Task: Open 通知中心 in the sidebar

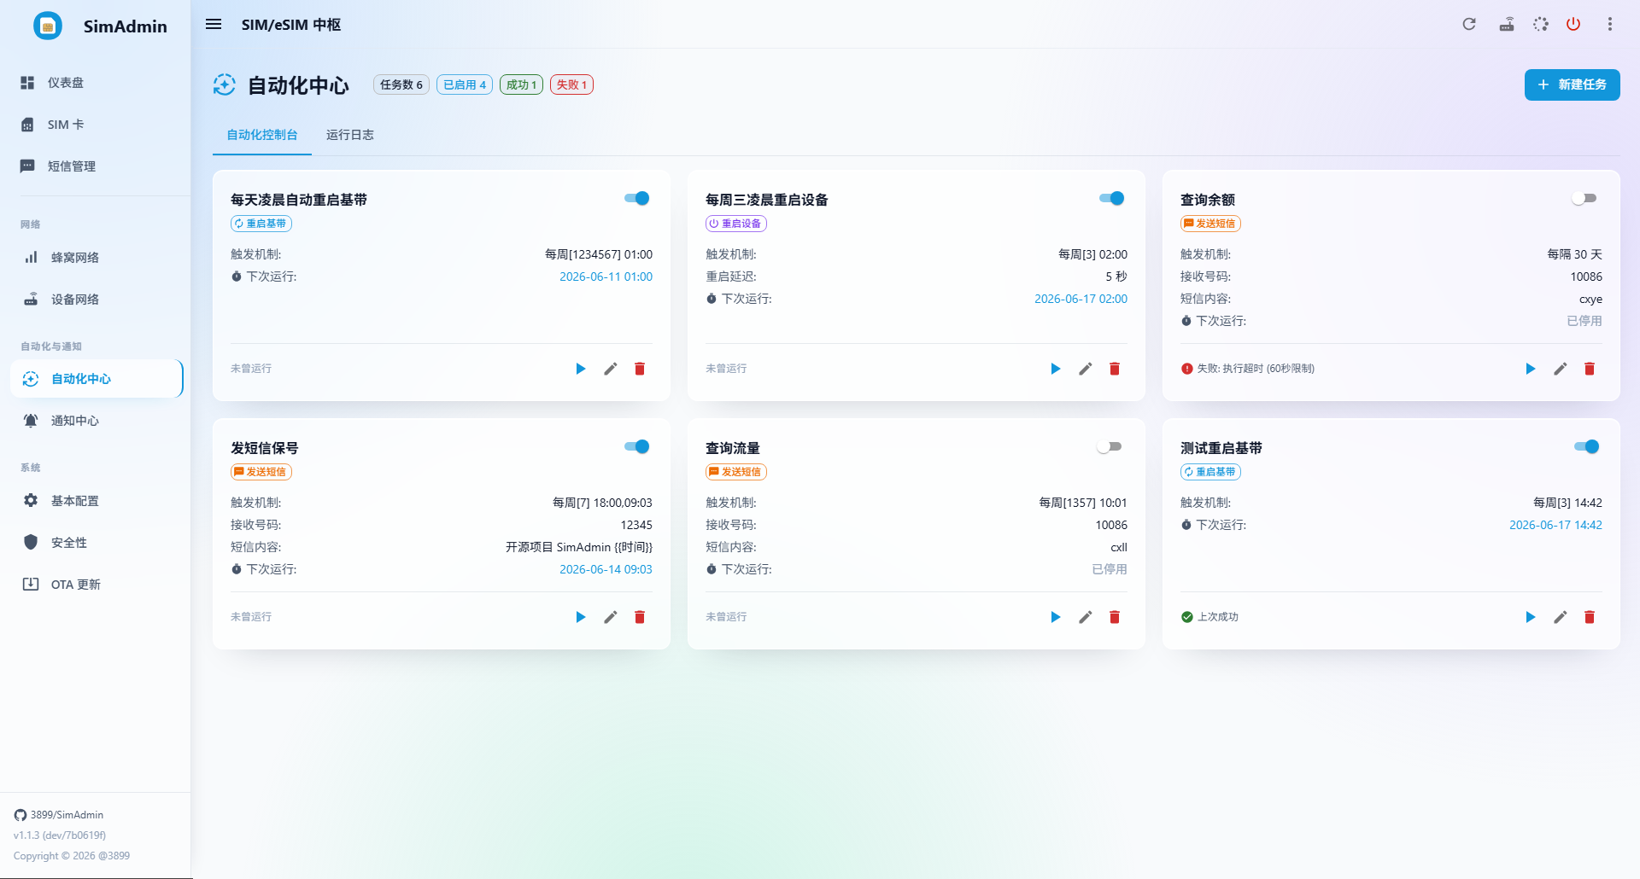Action: tap(96, 421)
